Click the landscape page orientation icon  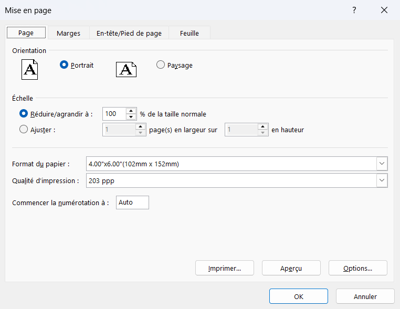[127, 69]
